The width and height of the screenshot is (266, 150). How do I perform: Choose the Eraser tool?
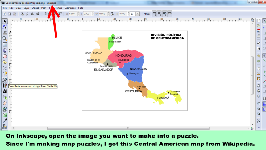pyautogui.click(x=5, y=103)
